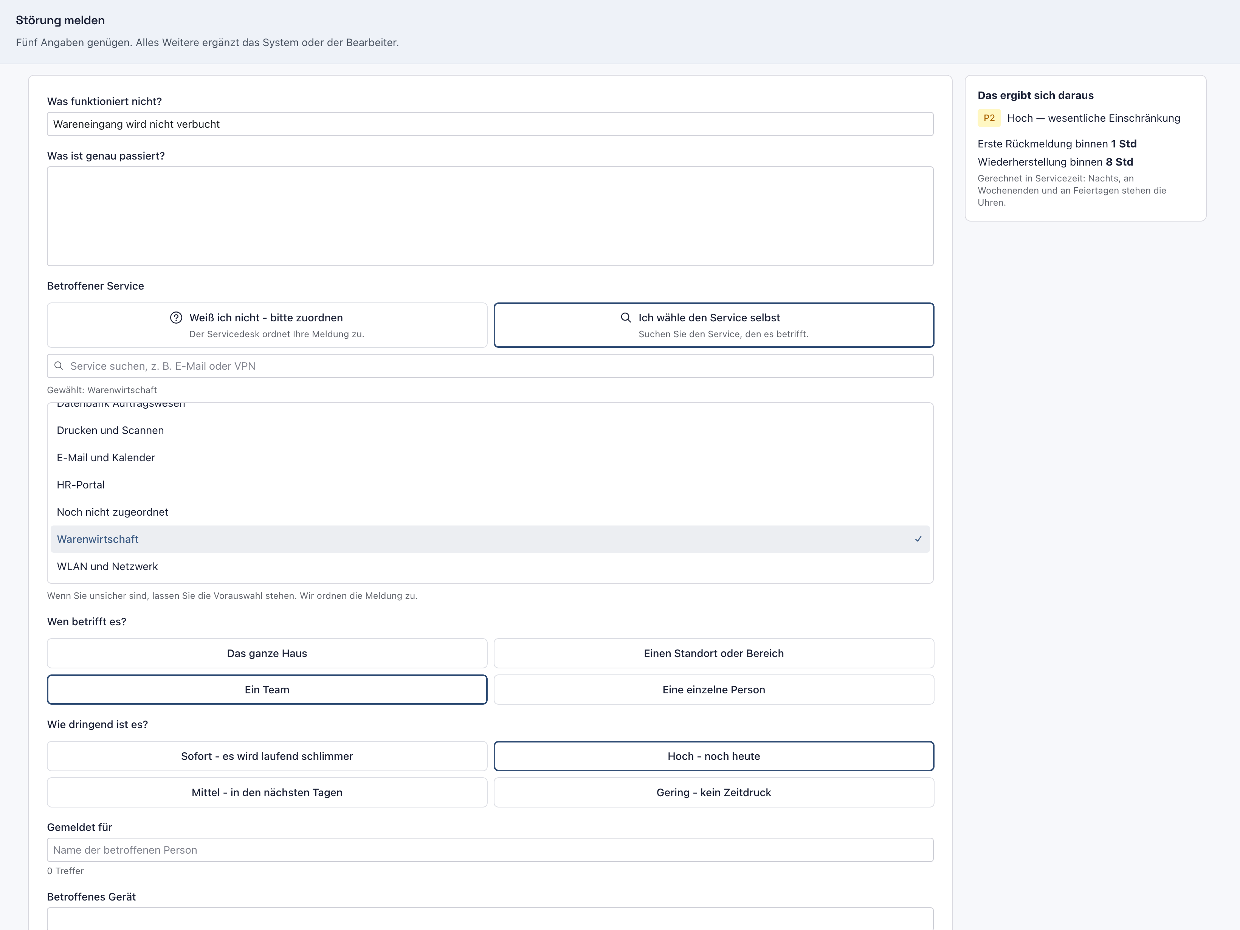Pick 'WLAN und Netzwerk' from service list
This screenshot has width=1240, height=930.
point(490,567)
